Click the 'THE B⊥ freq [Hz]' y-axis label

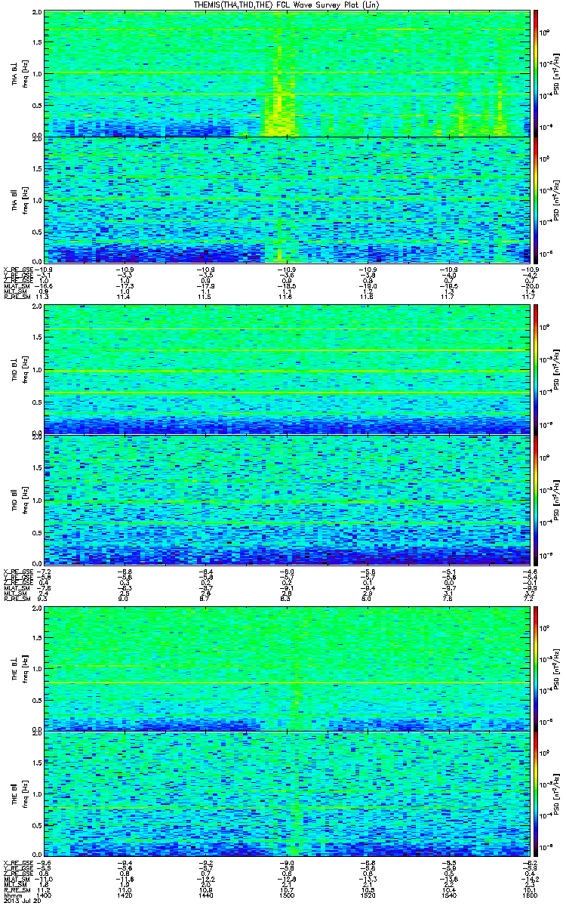19,667
